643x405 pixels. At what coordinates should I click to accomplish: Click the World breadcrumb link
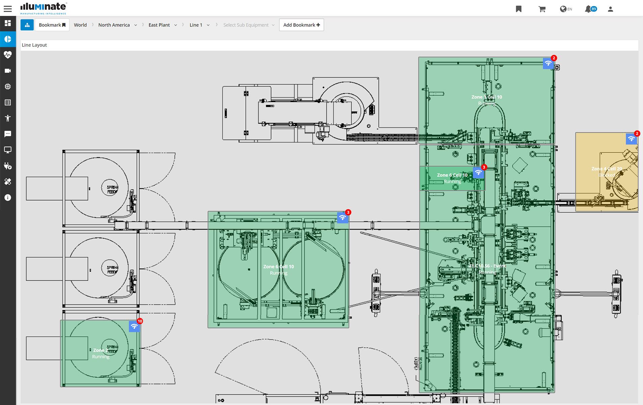click(x=80, y=25)
